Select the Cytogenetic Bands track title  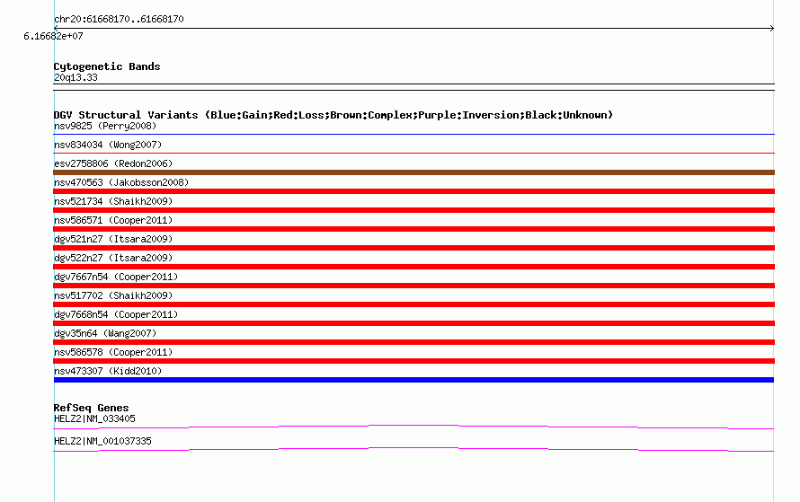point(107,66)
